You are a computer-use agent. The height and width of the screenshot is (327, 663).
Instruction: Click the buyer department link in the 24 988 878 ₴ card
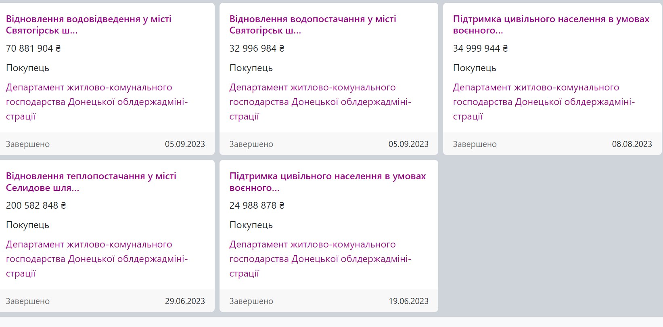tap(320, 259)
